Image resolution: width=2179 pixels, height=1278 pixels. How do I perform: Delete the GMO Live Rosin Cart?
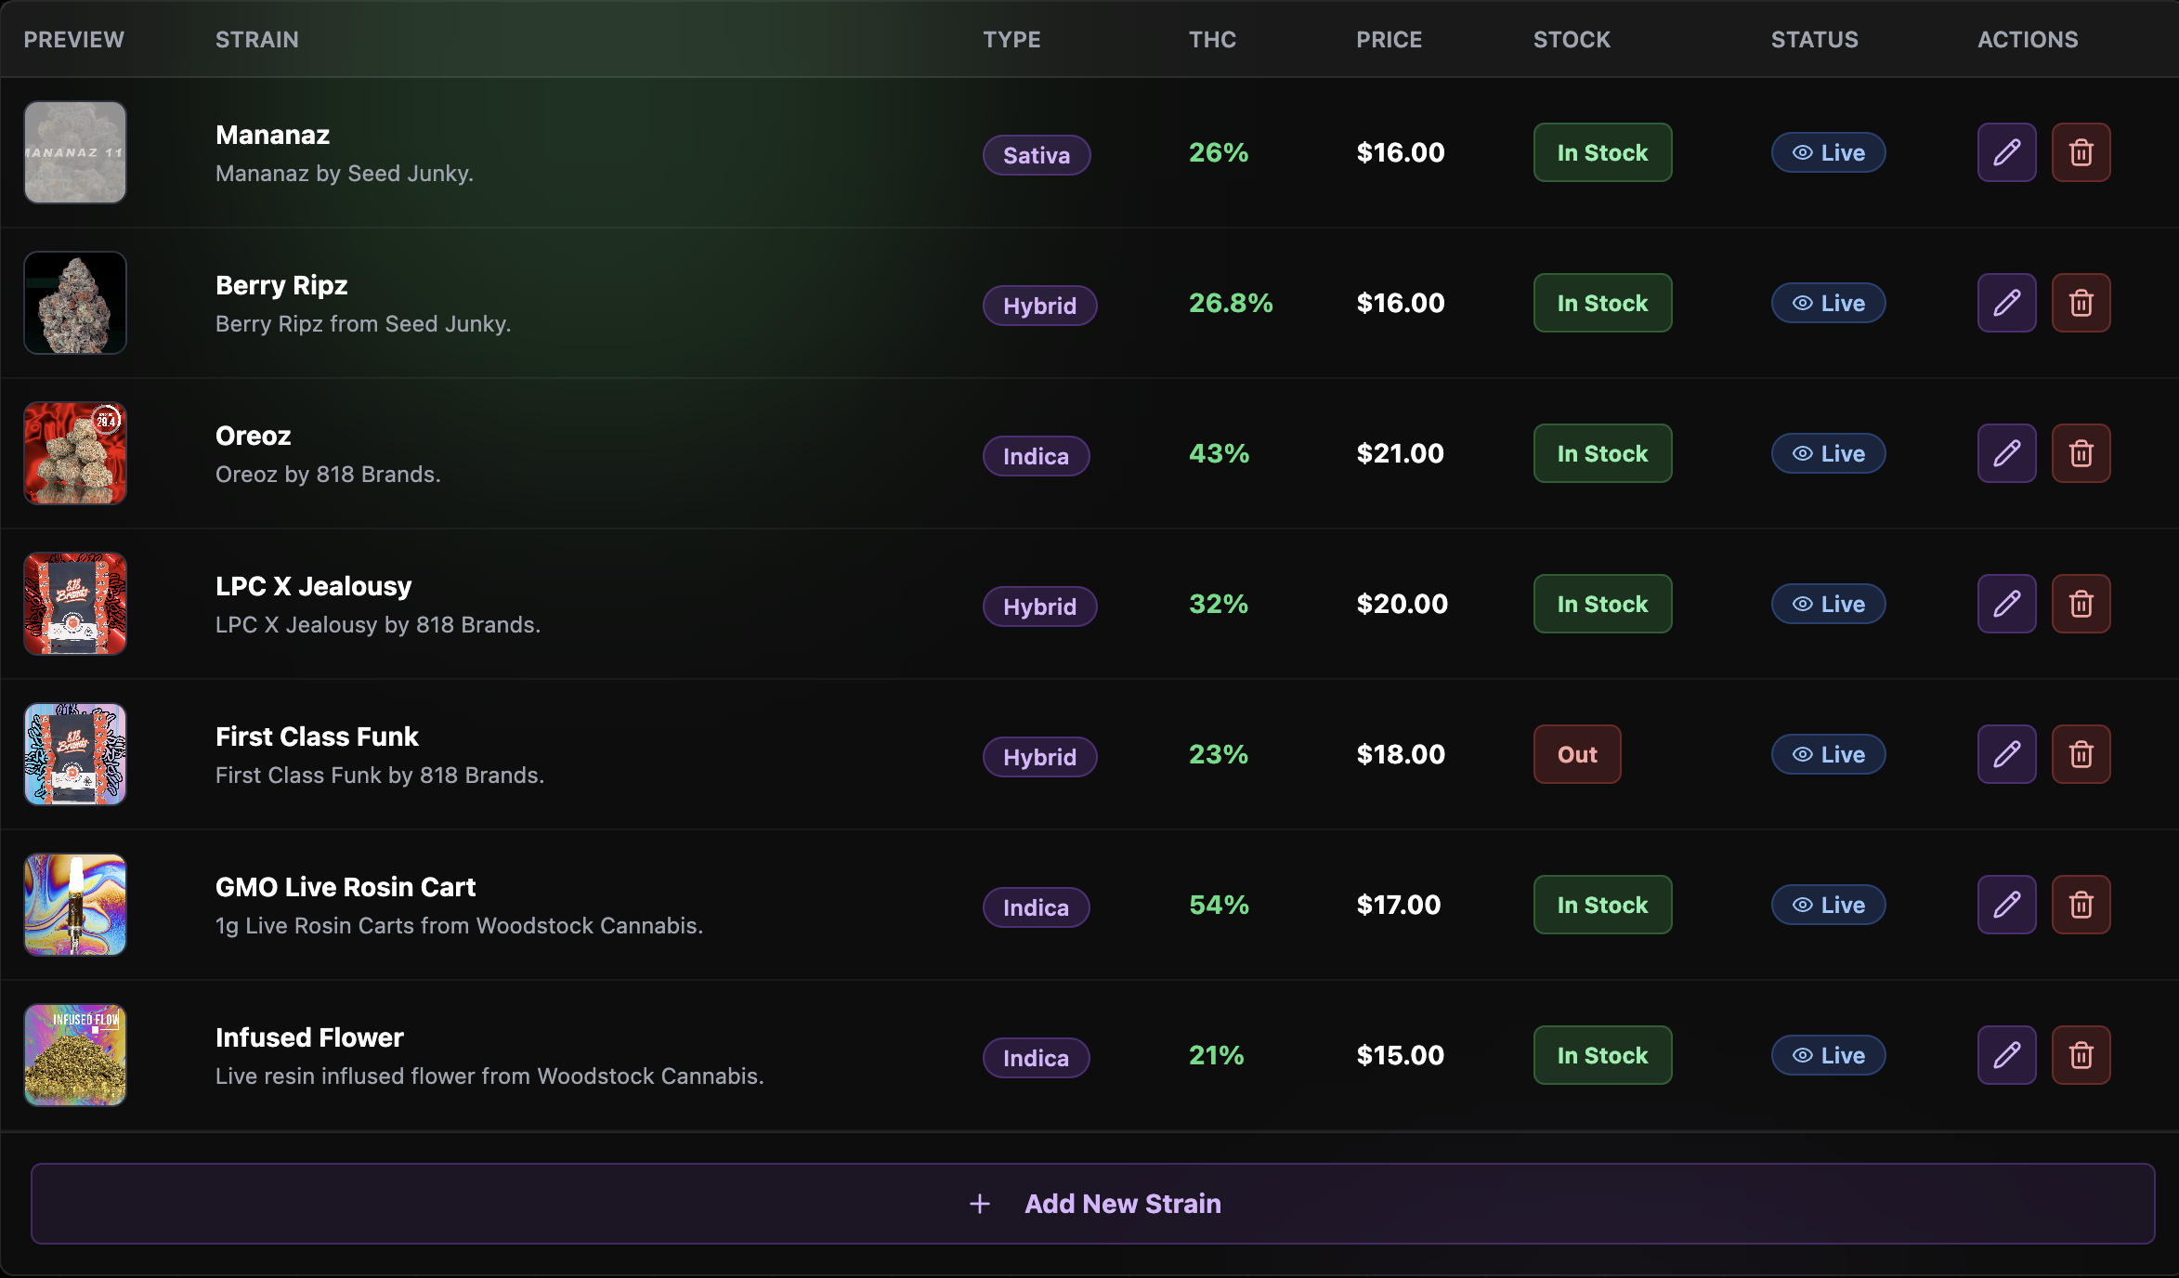tap(2081, 905)
